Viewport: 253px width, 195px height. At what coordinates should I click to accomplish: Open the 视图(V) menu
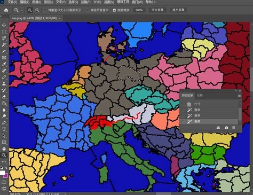click(109, 2)
